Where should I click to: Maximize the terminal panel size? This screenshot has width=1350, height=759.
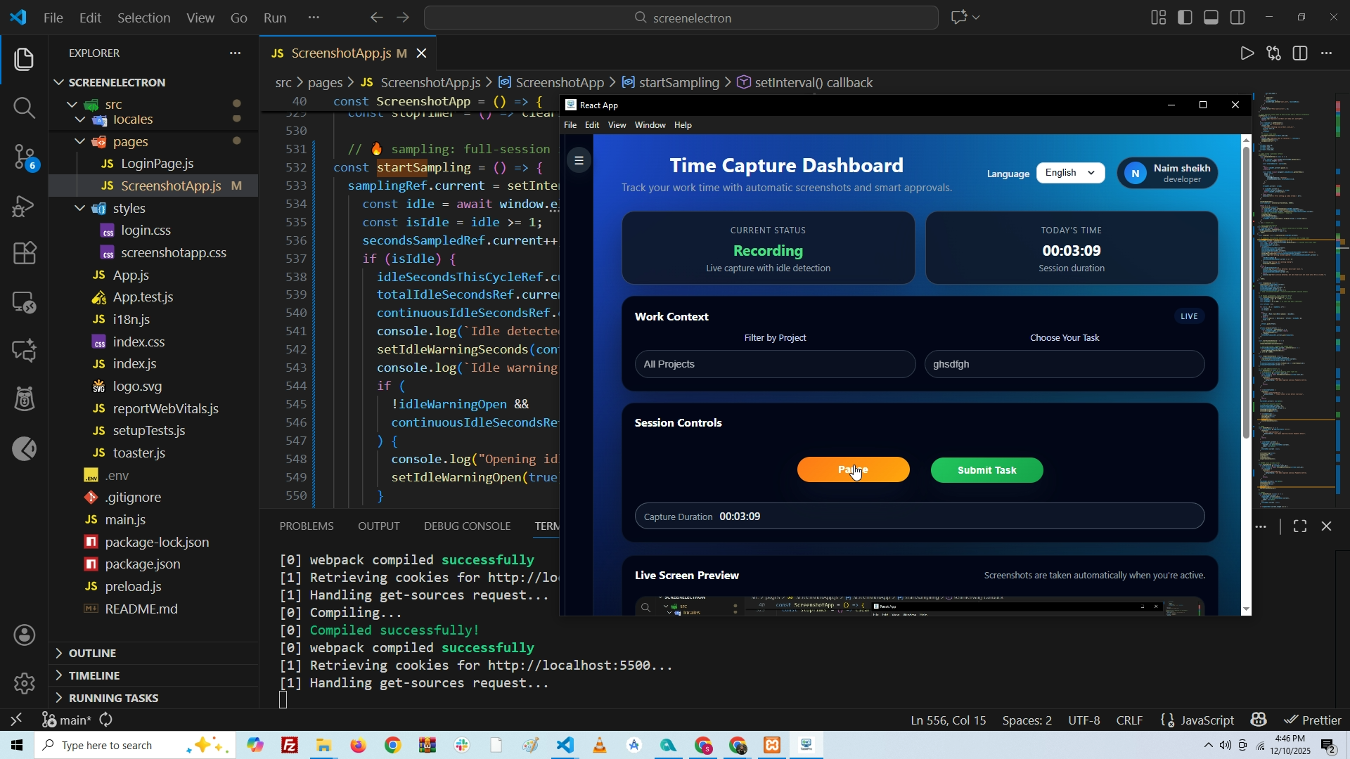[x=1300, y=526]
